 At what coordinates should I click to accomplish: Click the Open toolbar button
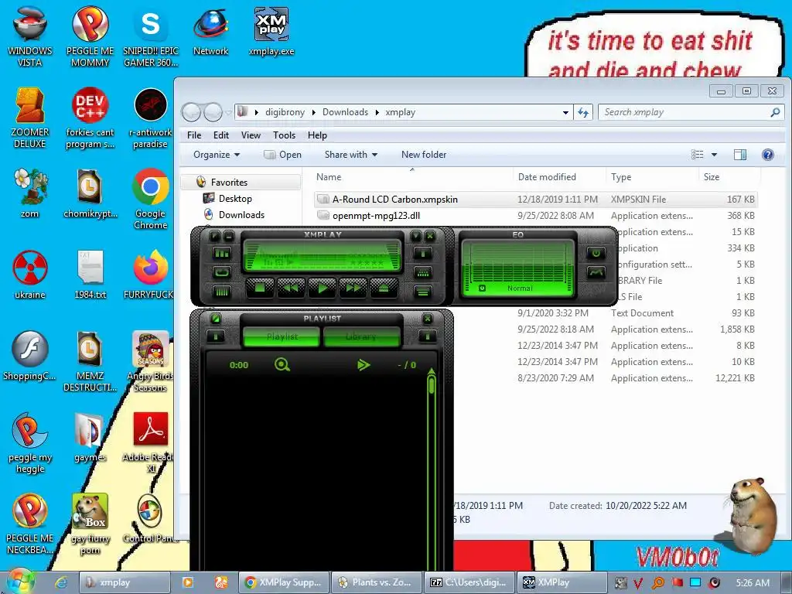(x=283, y=155)
